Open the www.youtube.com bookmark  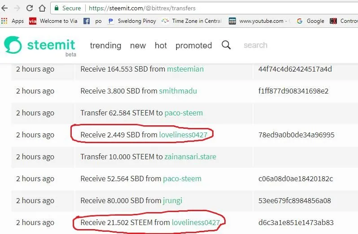click(x=259, y=21)
